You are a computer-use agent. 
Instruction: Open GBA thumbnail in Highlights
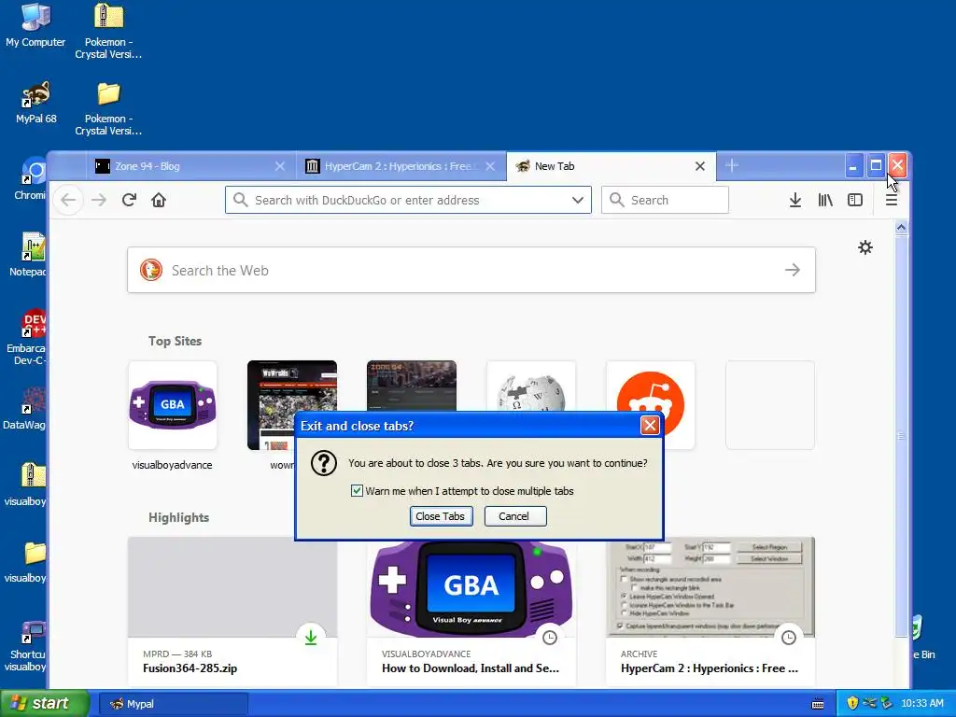coord(471,590)
